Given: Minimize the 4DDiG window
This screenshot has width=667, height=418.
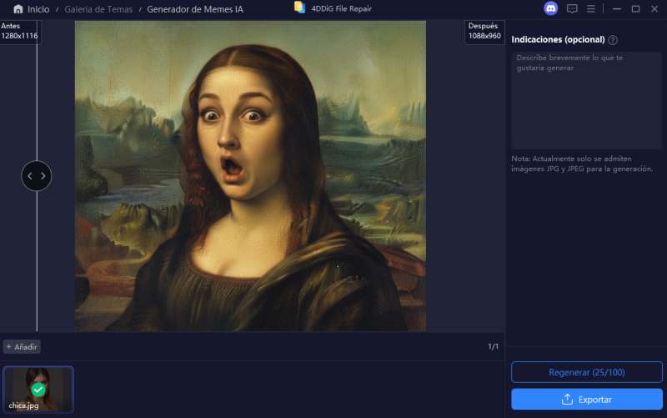Looking at the screenshot, I should [616, 8].
